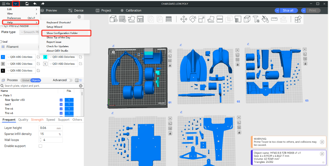Select Show Configuration Folder menu item

point(62,33)
